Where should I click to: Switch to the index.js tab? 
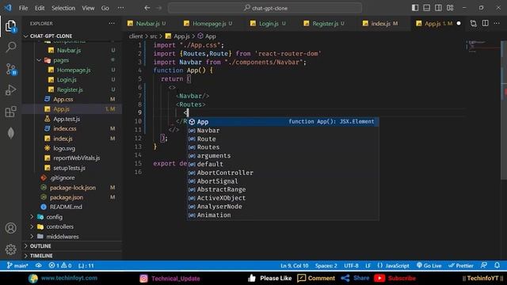pyautogui.click(x=380, y=24)
